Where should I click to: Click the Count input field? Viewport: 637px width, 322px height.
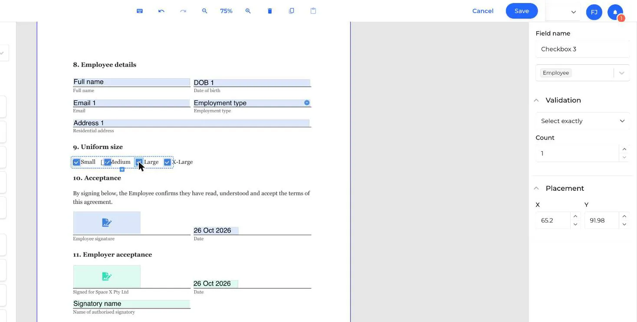577,153
